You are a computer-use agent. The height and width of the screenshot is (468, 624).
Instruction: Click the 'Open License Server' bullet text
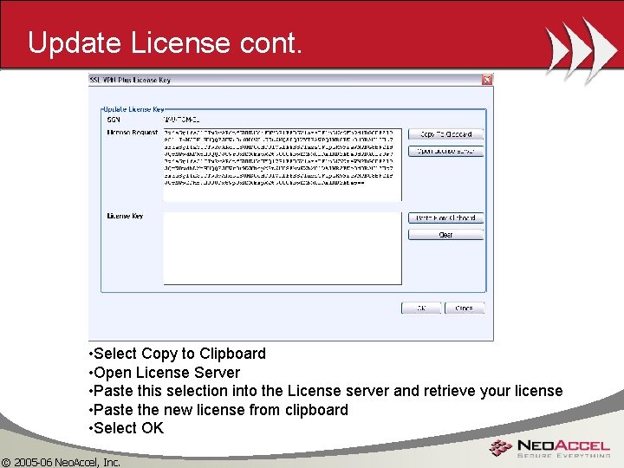[x=166, y=373]
